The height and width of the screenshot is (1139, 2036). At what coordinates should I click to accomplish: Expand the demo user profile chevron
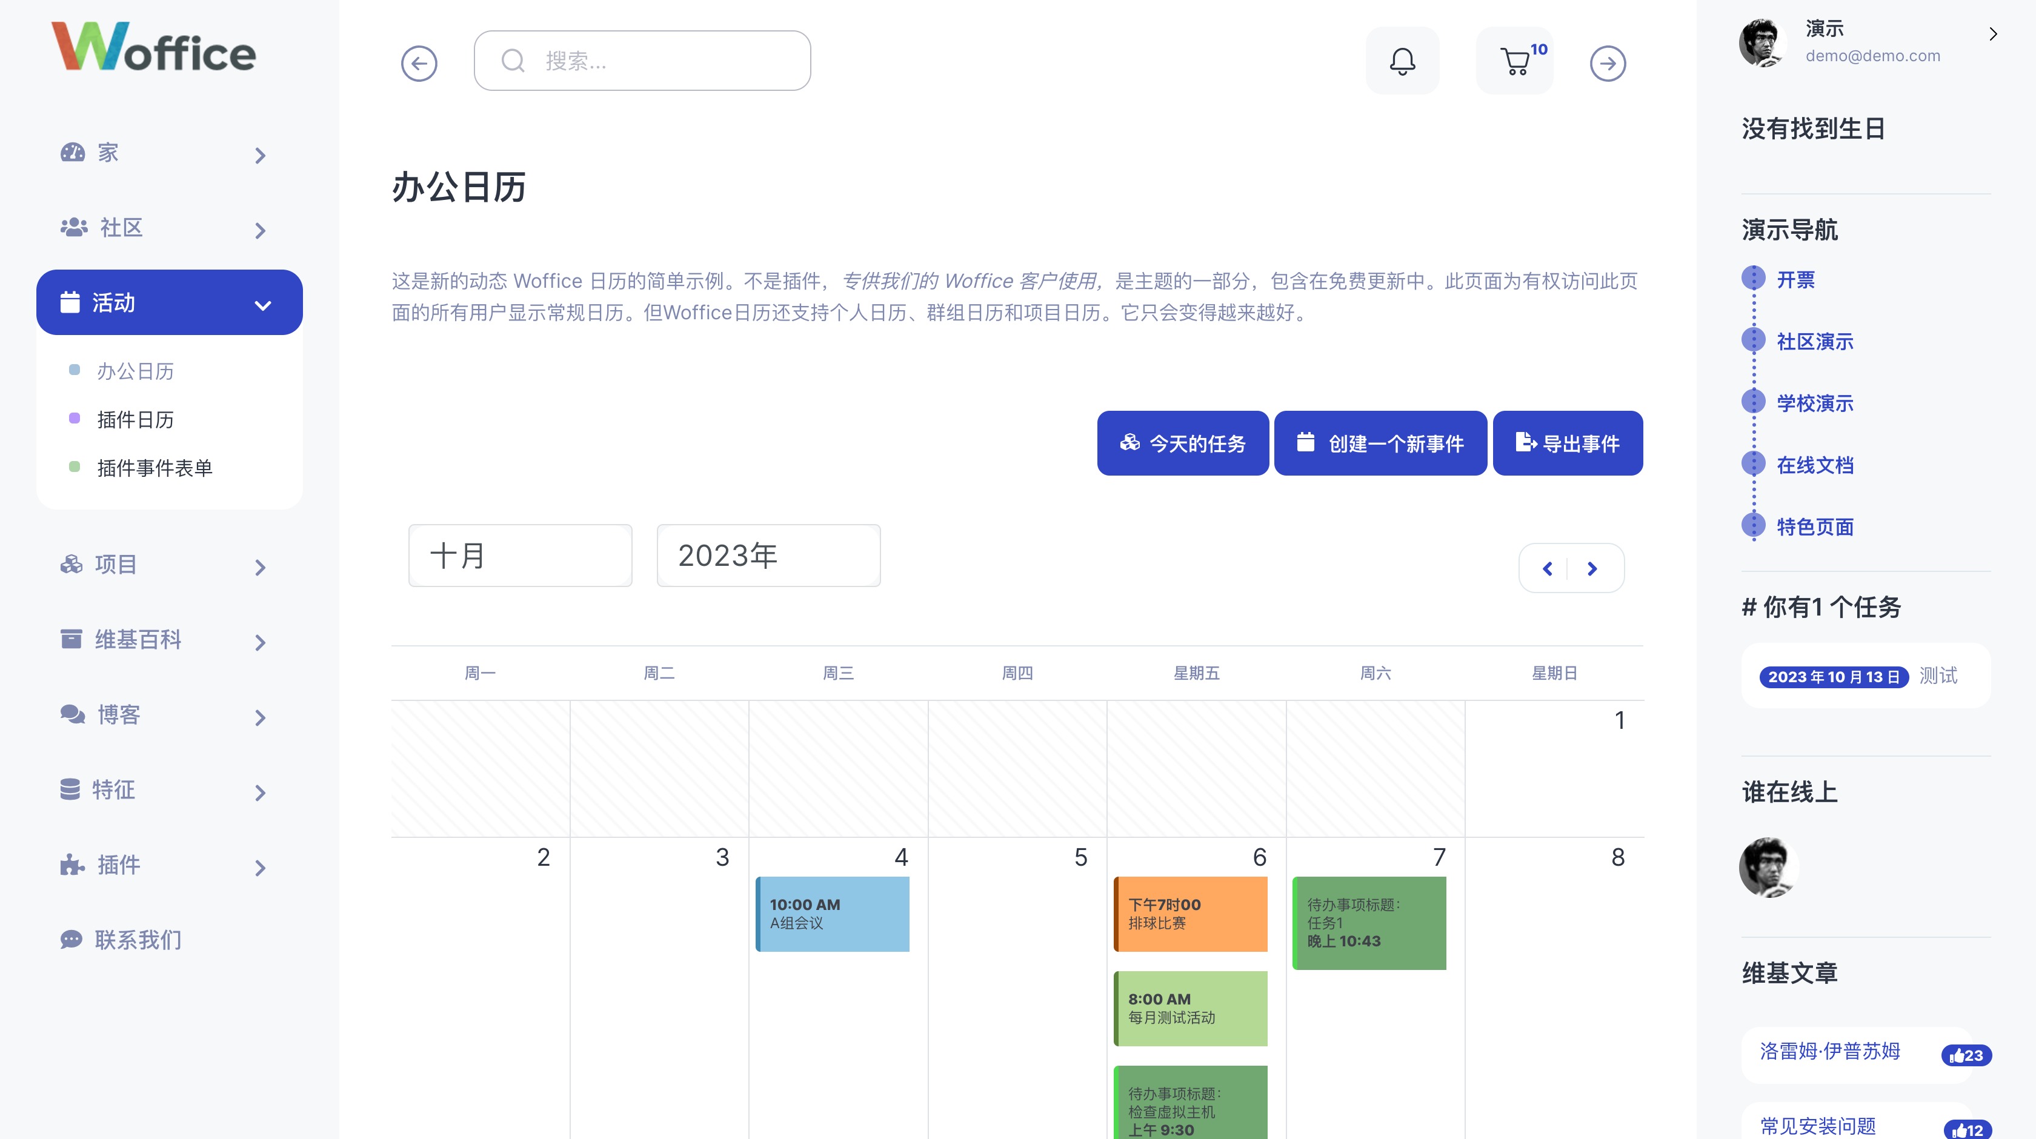click(x=1994, y=34)
